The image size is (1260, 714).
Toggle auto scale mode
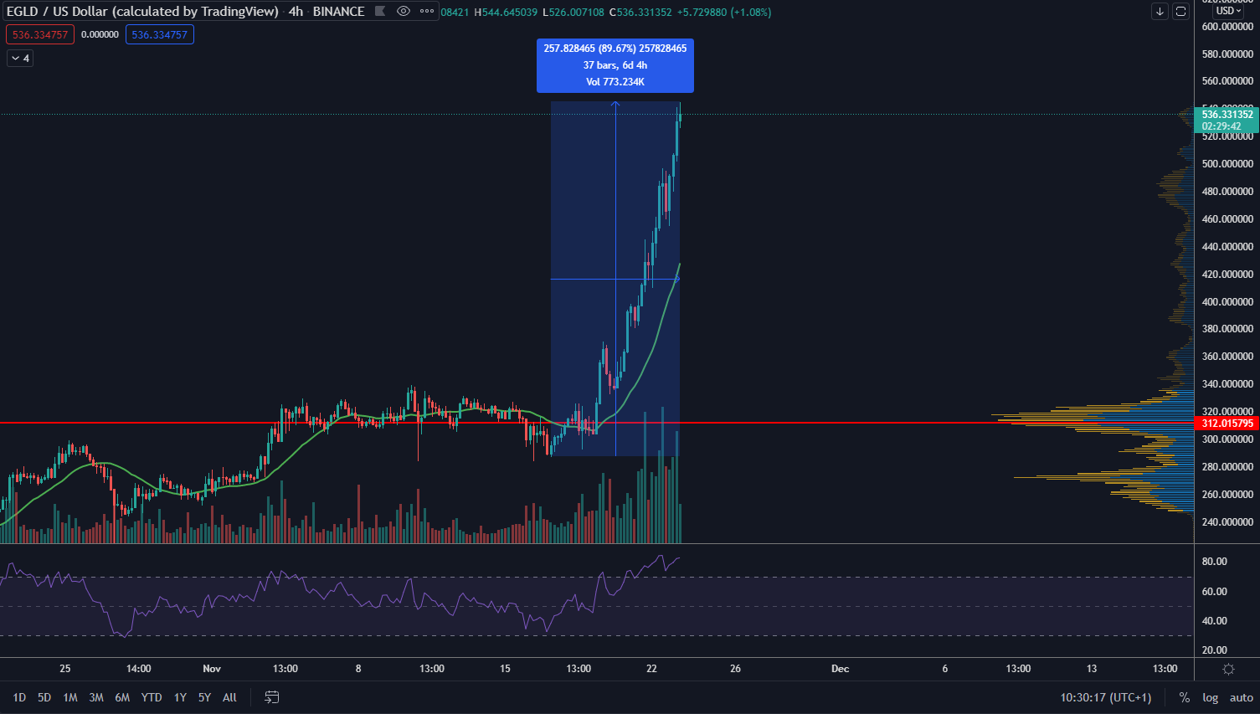1241,697
